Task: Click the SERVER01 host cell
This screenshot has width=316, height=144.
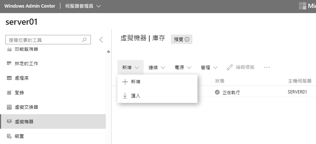Action: point(297,92)
